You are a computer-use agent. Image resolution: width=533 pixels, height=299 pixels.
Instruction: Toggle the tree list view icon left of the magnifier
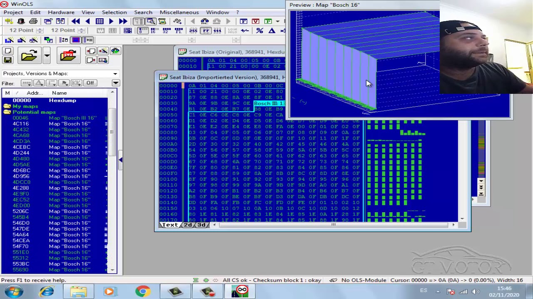[139, 21]
